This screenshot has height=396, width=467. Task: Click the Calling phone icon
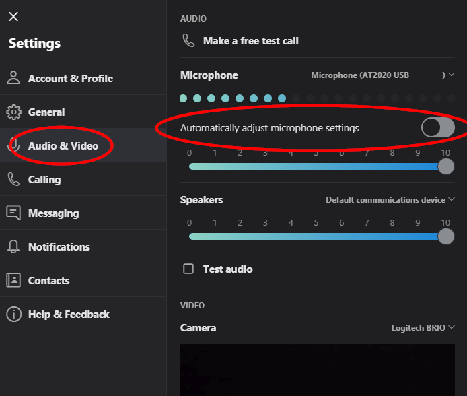pyautogui.click(x=13, y=179)
